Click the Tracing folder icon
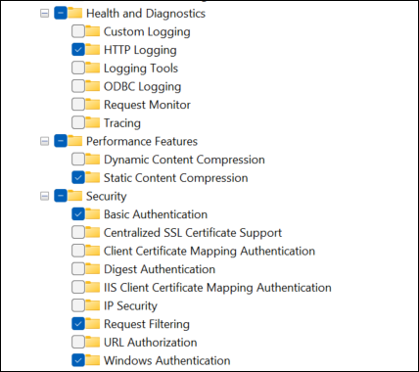This screenshot has height=372, width=419. (x=93, y=122)
